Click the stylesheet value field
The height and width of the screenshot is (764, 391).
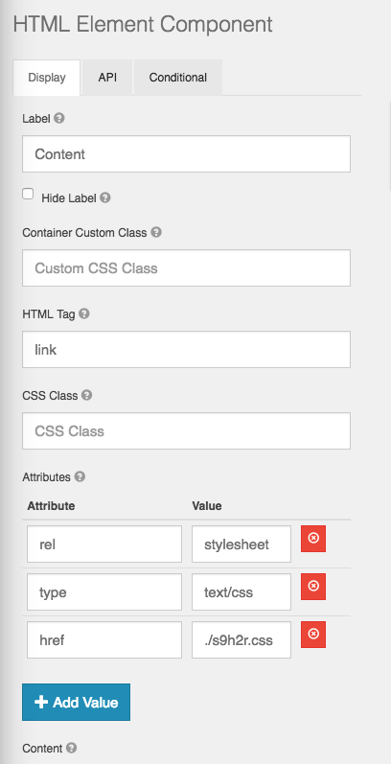pyautogui.click(x=241, y=544)
